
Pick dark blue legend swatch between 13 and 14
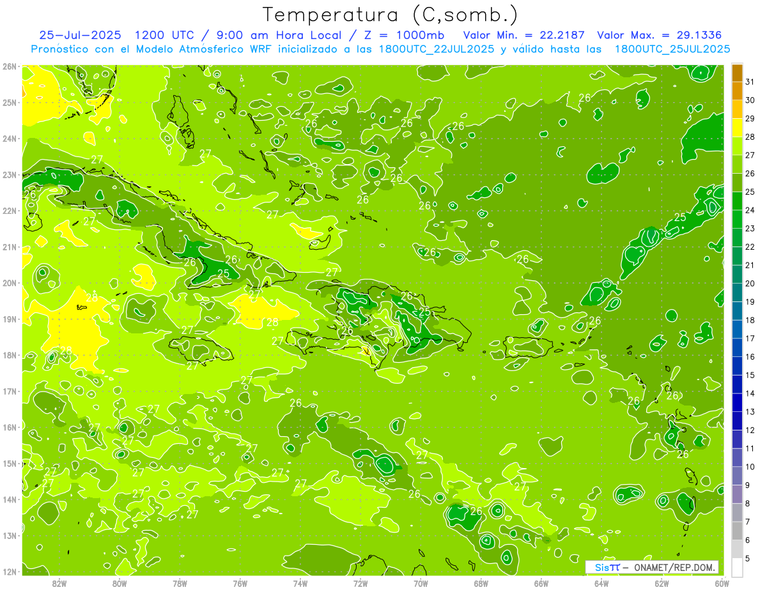(737, 402)
